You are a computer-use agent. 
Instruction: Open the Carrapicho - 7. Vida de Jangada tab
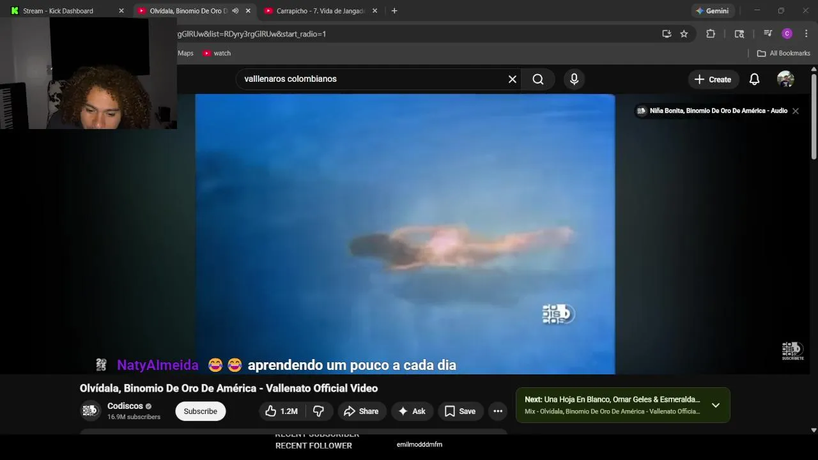click(321, 11)
